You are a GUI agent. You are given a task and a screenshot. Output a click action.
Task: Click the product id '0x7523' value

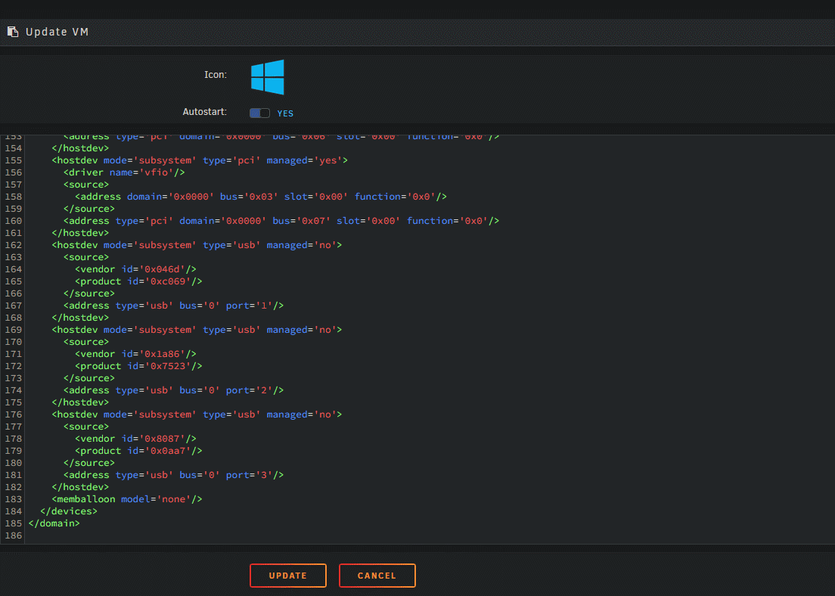click(x=168, y=366)
